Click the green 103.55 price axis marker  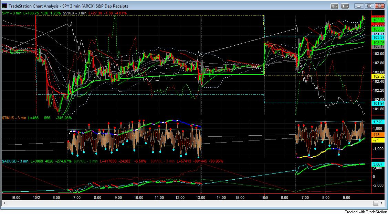(x=378, y=29)
